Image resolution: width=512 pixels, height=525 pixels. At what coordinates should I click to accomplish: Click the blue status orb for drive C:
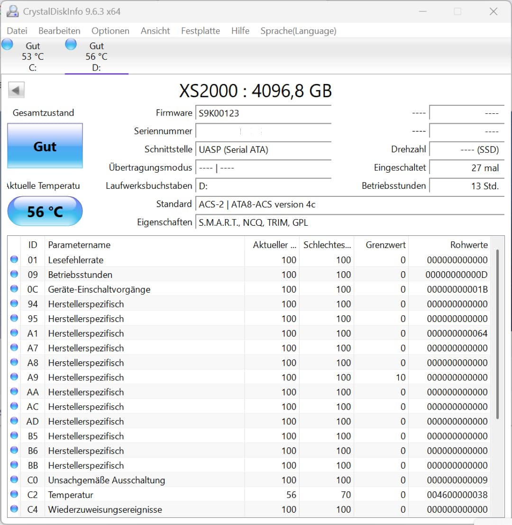pos(8,44)
